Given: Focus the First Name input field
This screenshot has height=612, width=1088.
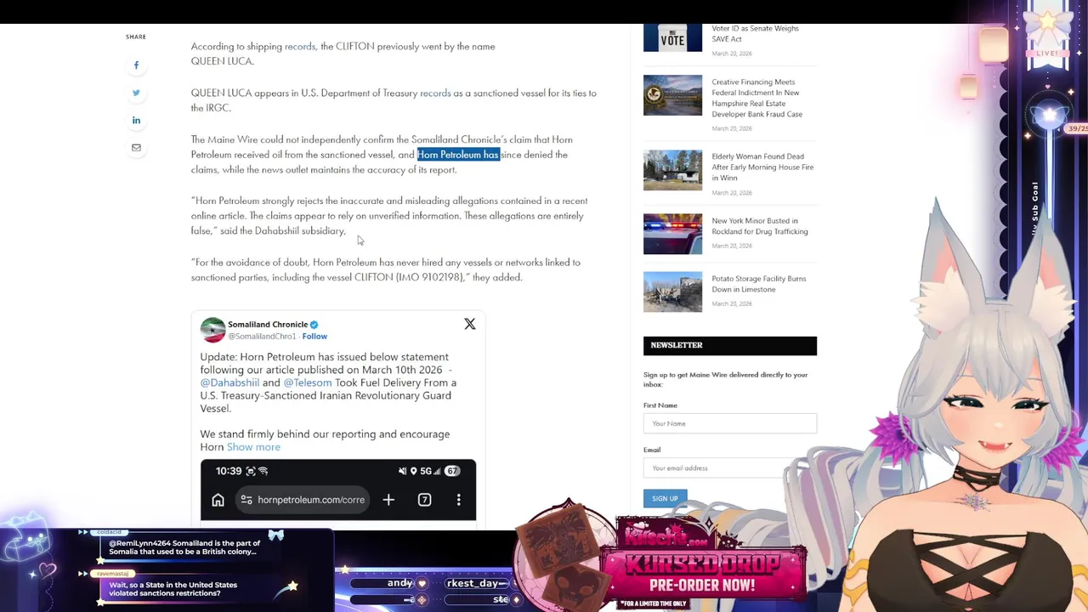Looking at the screenshot, I should (x=730, y=423).
